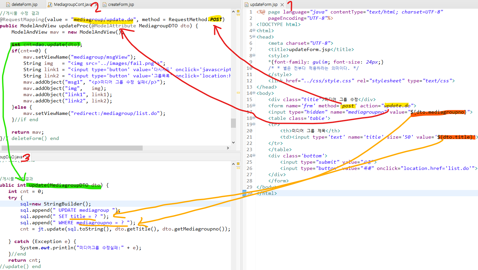
Task: Collapse the body fold at line 14
Action: [254, 93]
